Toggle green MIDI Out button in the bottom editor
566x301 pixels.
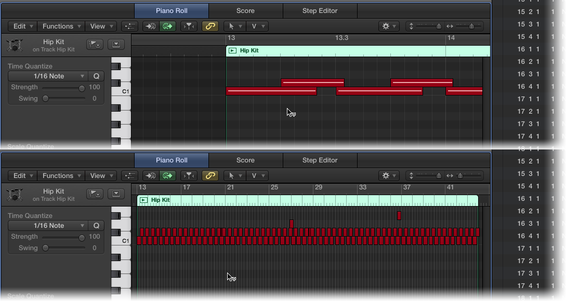click(x=167, y=176)
